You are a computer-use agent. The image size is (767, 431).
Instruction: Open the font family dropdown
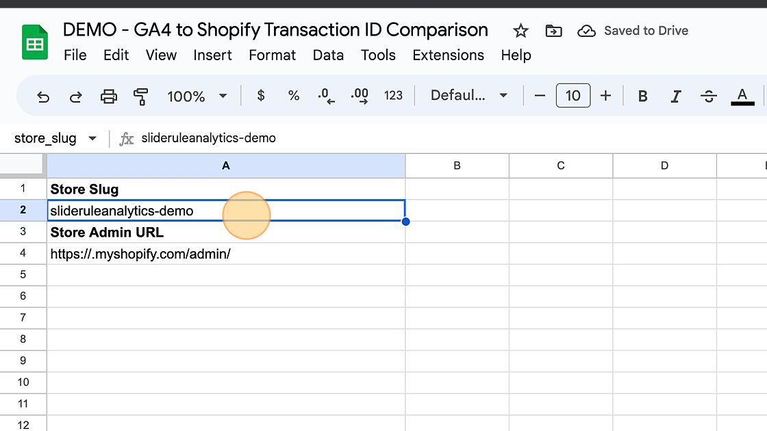[469, 96]
